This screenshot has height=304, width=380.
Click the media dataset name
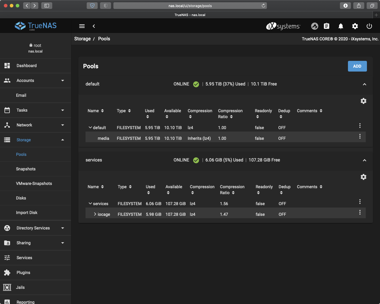coord(103,138)
